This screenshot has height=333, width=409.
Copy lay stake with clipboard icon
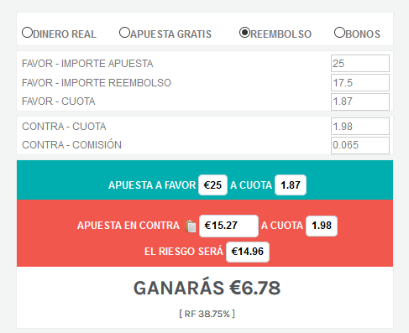pos(191,226)
